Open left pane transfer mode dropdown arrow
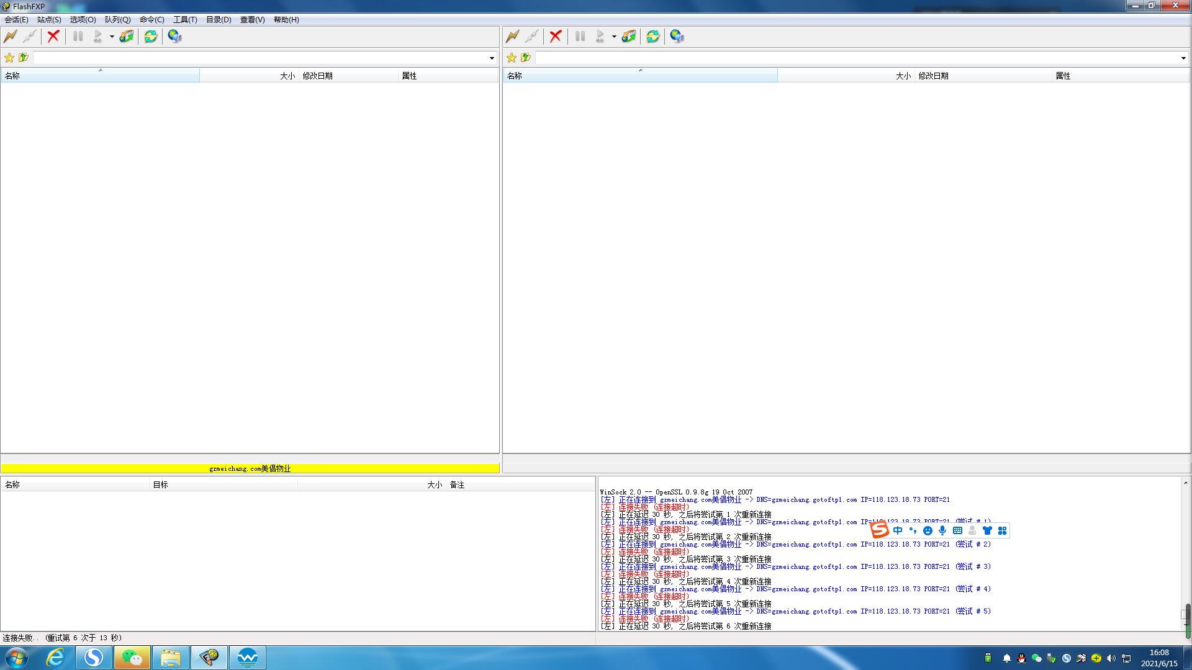Image resolution: width=1192 pixels, height=670 pixels. pos(112,37)
